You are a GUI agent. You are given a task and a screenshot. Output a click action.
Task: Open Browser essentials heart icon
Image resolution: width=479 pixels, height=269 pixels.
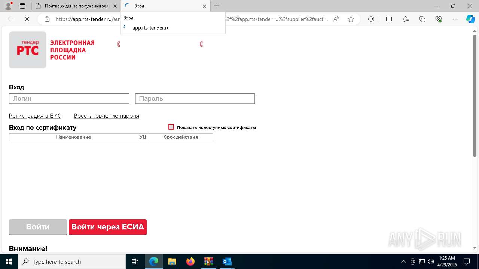tap(439, 19)
